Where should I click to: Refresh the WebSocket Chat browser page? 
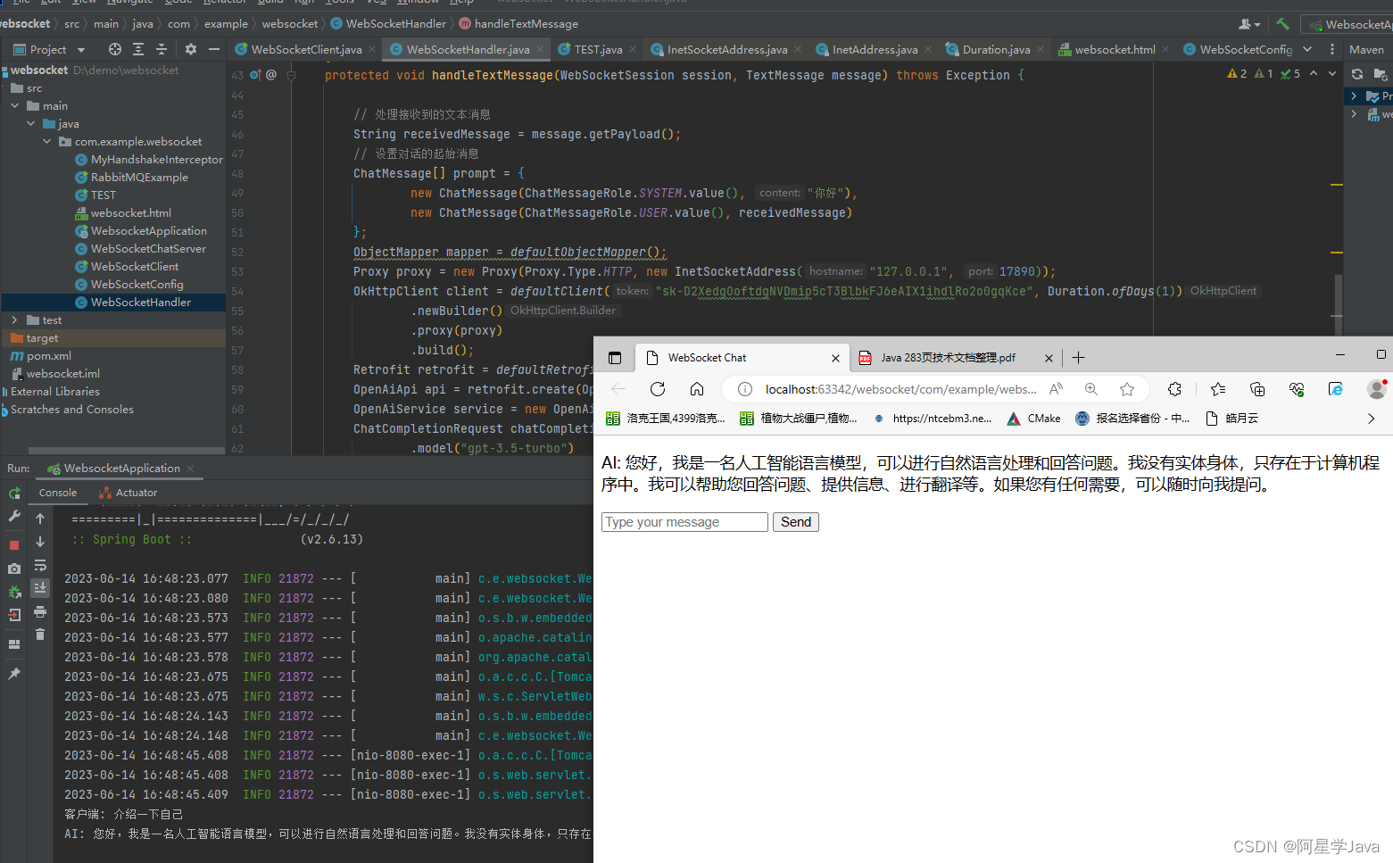click(x=658, y=389)
